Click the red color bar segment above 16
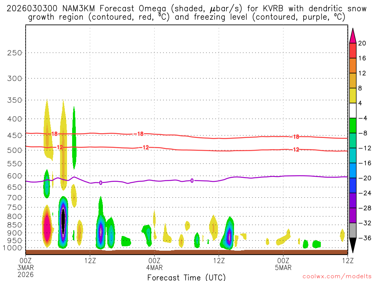Screen dimensions: 375x281 coord(353,50)
